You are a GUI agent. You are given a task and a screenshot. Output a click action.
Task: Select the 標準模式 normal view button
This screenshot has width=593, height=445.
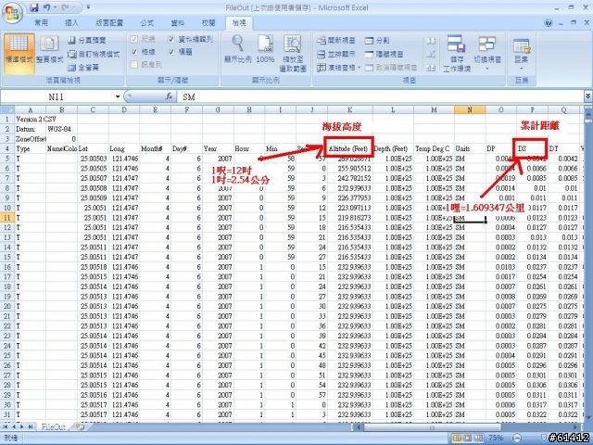pos(19,53)
